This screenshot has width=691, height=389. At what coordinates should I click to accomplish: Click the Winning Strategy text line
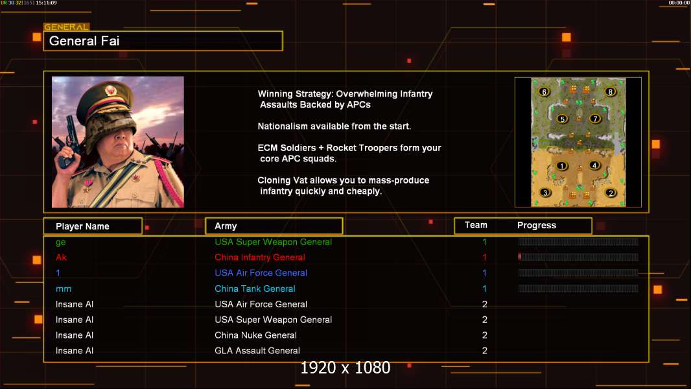pyautogui.click(x=345, y=99)
